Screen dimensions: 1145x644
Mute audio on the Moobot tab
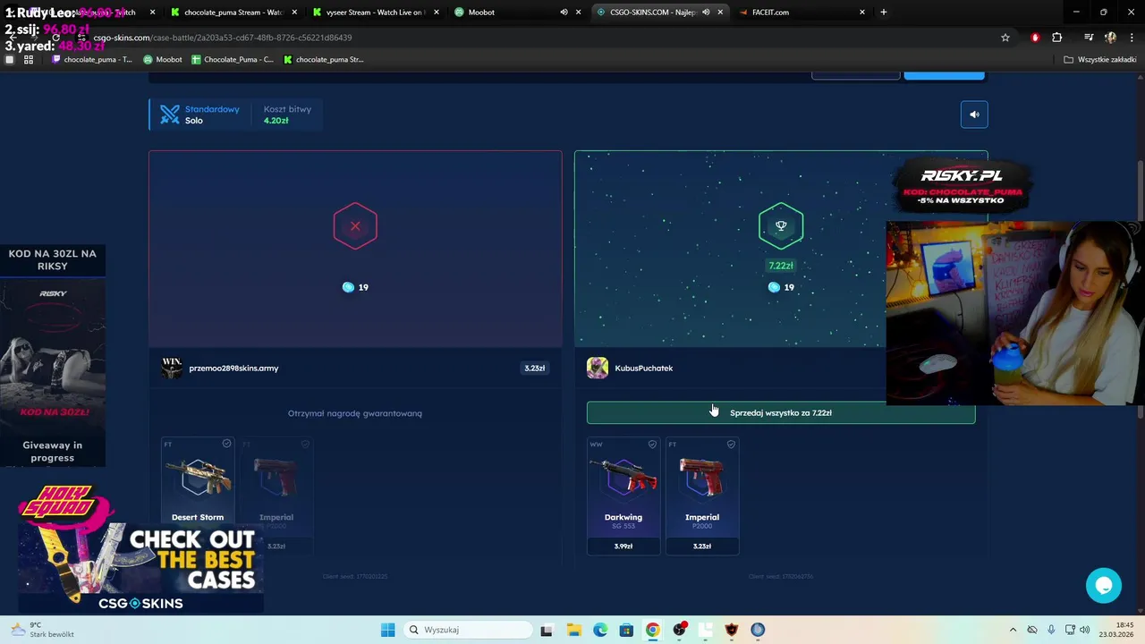click(564, 13)
